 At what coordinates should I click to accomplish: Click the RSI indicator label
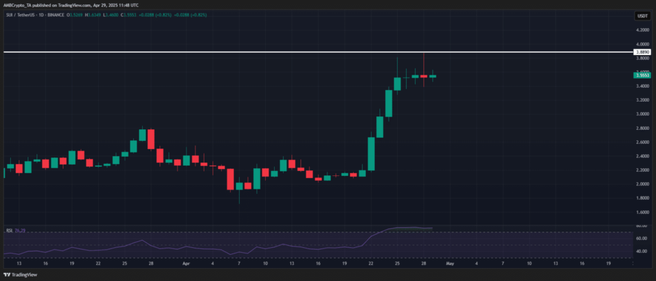(9, 230)
